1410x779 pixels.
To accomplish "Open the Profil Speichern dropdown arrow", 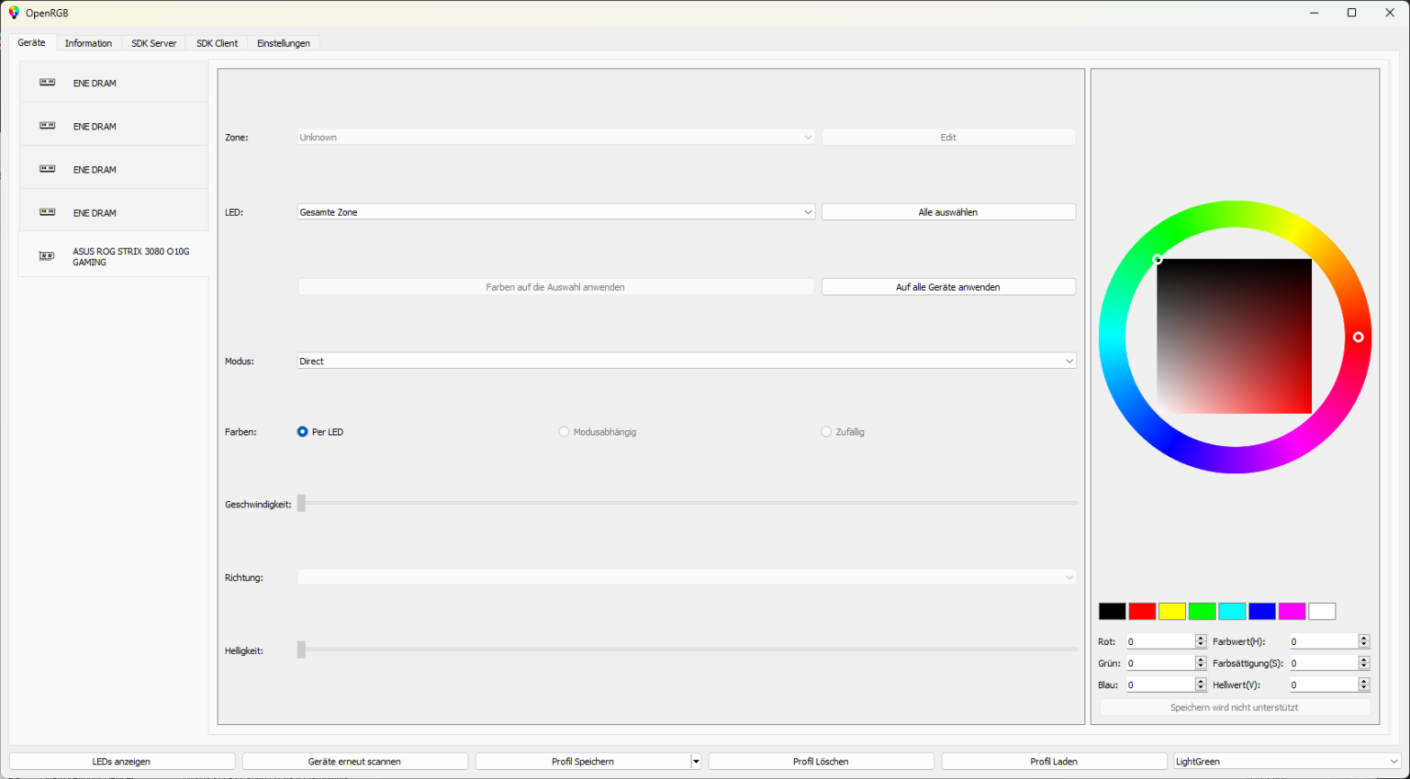I will coord(696,762).
